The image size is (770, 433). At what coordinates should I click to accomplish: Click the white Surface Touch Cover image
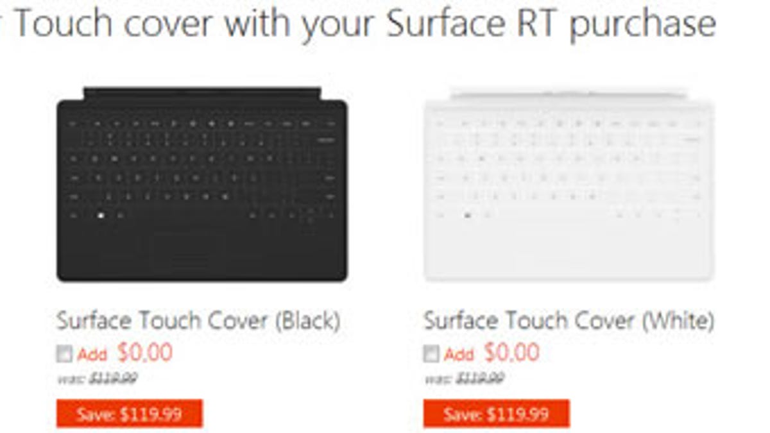(x=568, y=186)
